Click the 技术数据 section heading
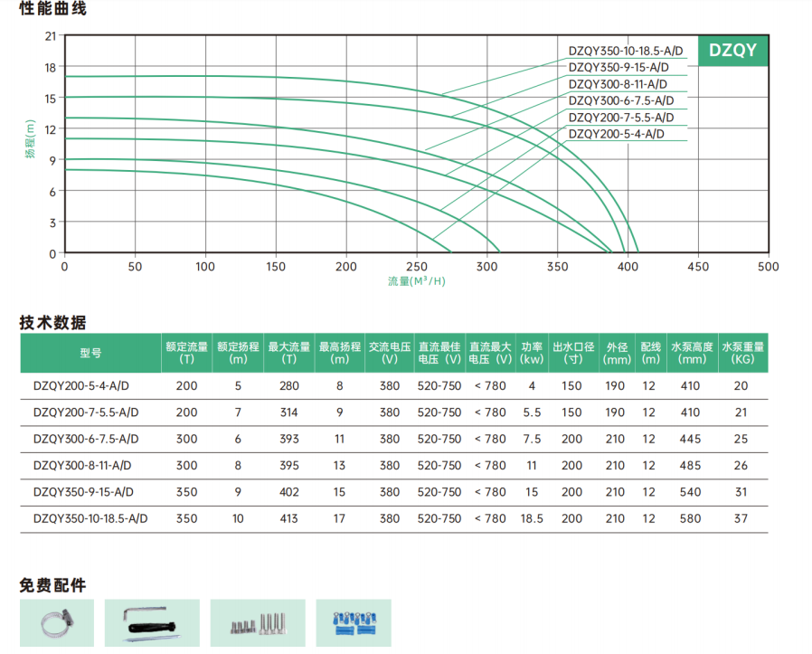Viewport: 812px width, 654px height. tap(54, 323)
